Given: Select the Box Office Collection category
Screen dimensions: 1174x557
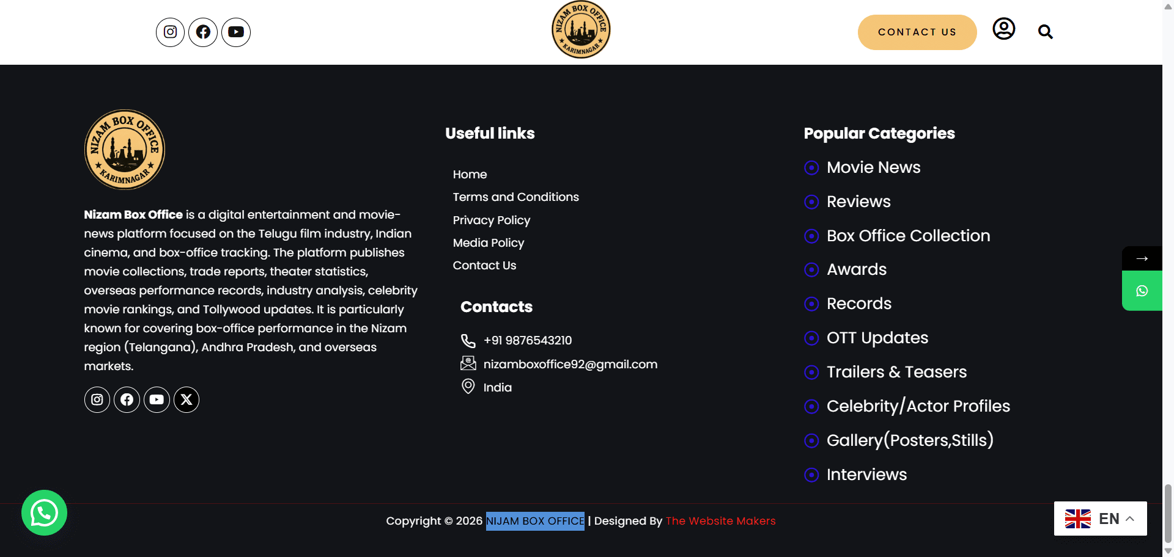Looking at the screenshot, I should [908, 236].
